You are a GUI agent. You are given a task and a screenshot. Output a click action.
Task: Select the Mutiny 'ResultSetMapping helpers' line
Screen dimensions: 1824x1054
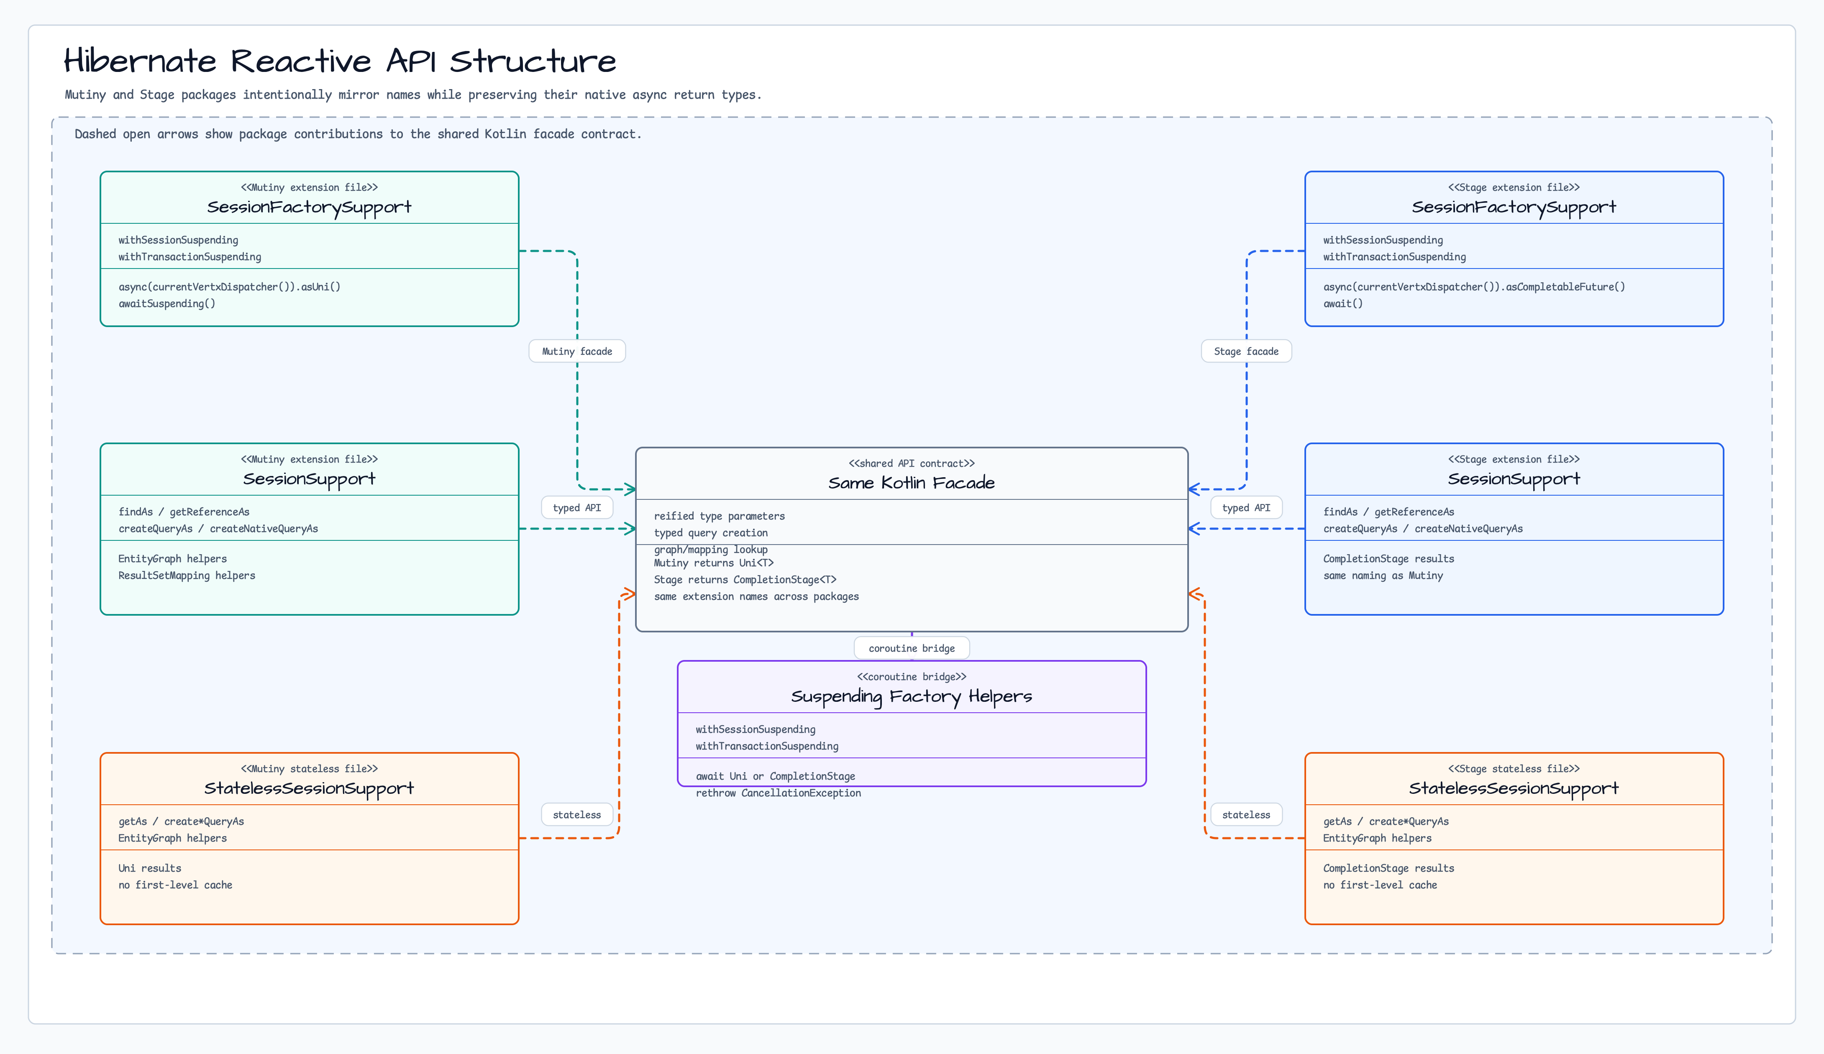tap(187, 576)
